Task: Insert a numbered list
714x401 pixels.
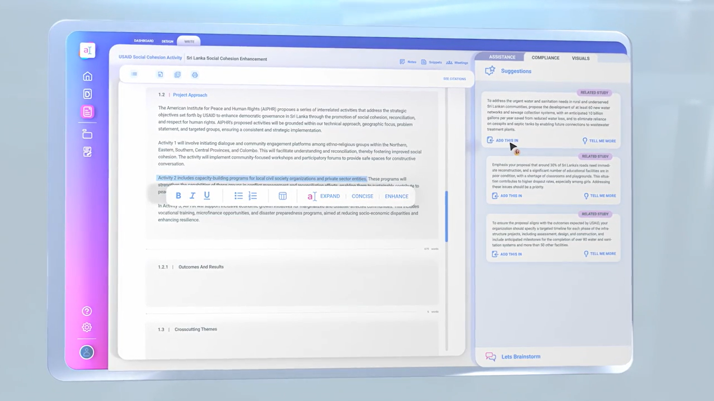Action: point(253,196)
